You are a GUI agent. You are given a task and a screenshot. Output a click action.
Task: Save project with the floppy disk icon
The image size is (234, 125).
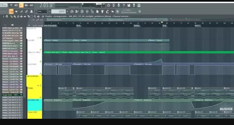129,5
